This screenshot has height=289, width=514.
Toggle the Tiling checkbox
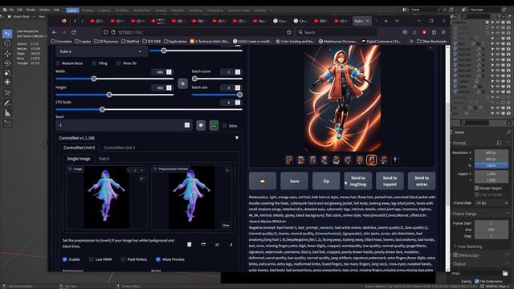(95, 63)
